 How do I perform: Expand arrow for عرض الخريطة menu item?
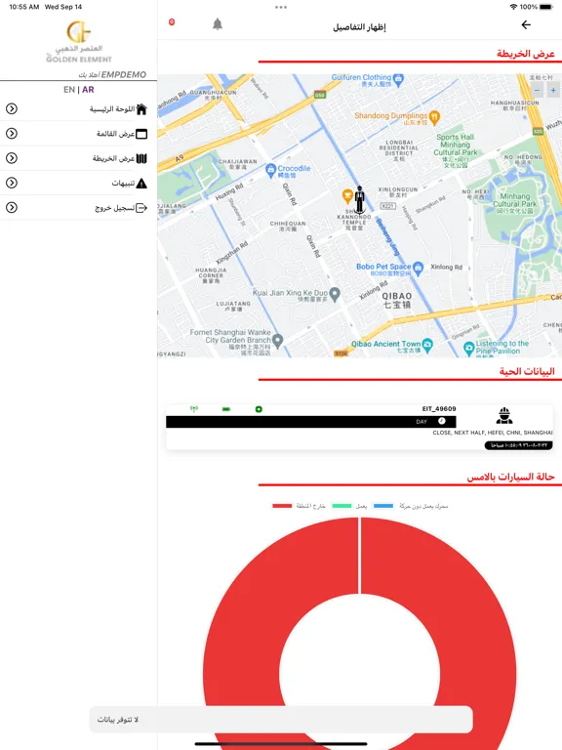coord(12,158)
